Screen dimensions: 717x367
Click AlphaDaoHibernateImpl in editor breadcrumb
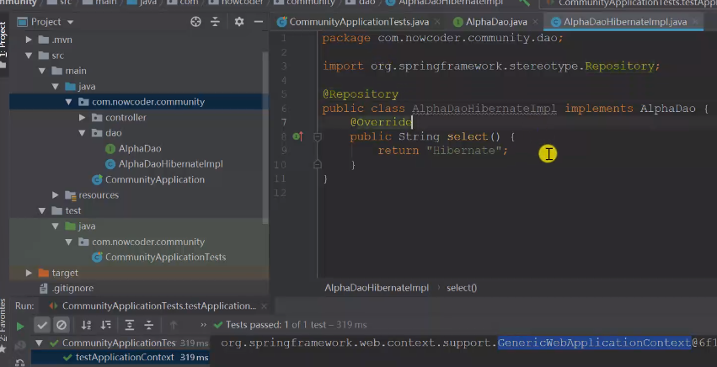coord(377,288)
